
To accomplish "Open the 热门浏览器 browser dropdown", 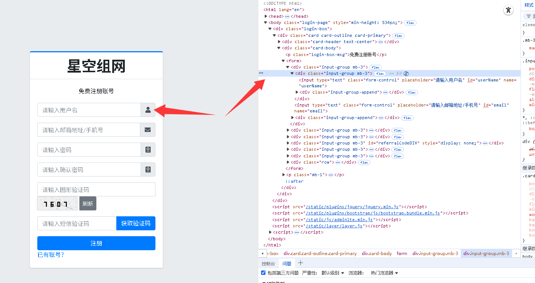I will (384, 273).
